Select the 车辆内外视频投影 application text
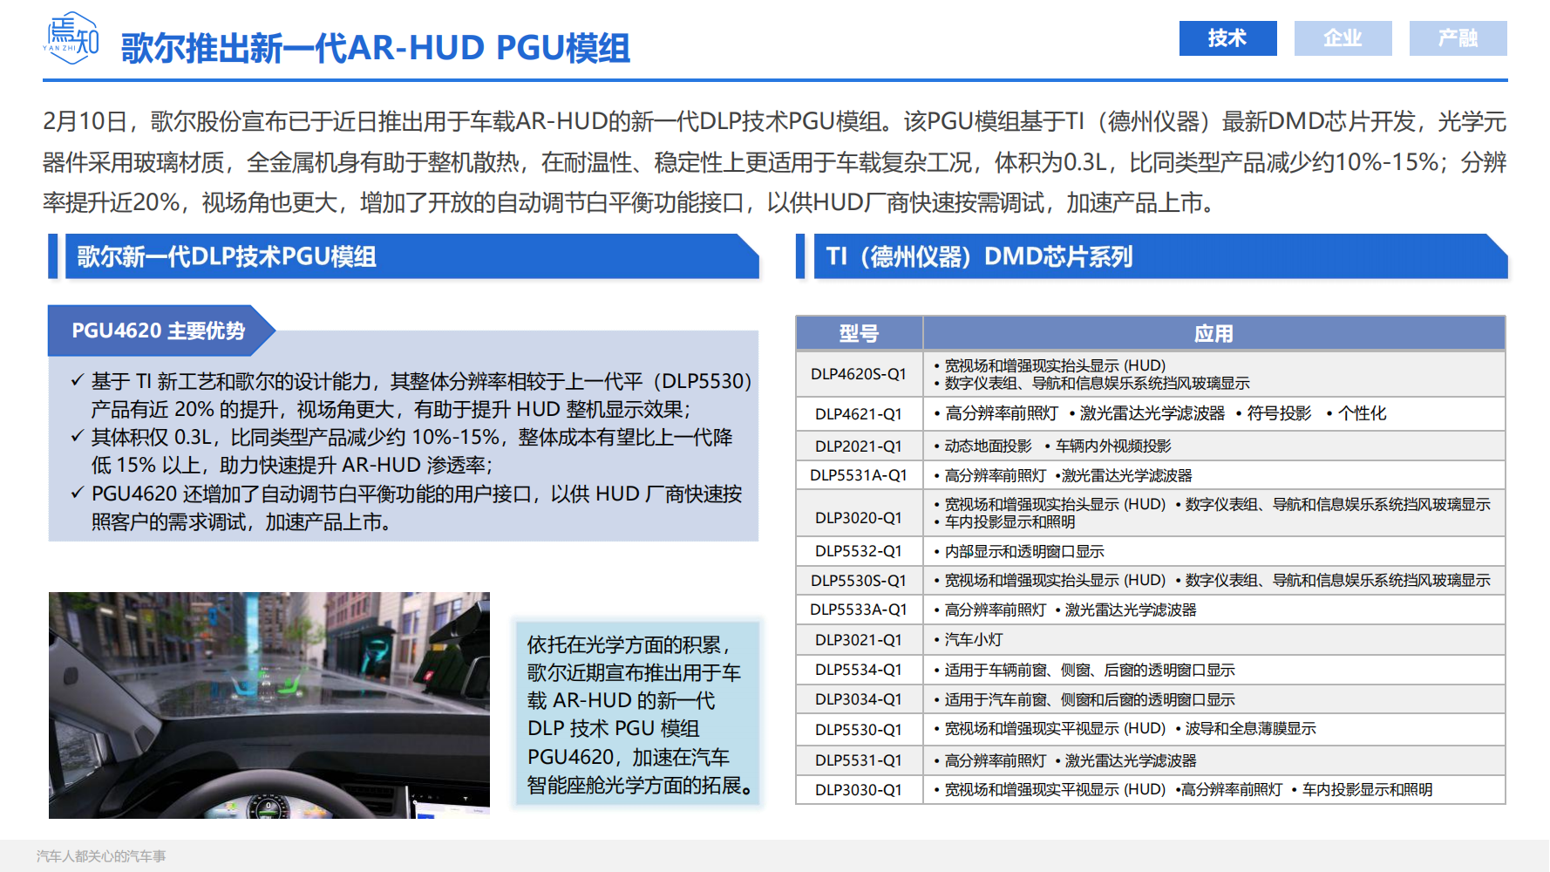Image resolution: width=1550 pixels, height=872 pixels. coord(1113,446)
